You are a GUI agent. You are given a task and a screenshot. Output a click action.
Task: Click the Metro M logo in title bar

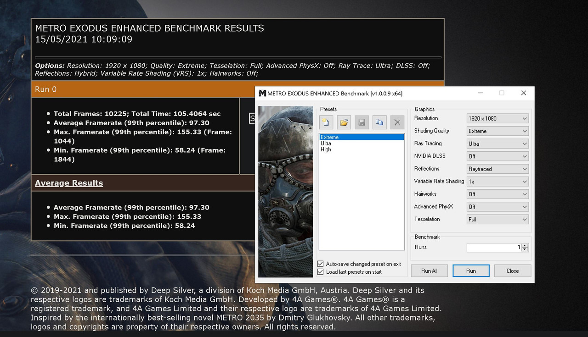(x=262, y=93)
